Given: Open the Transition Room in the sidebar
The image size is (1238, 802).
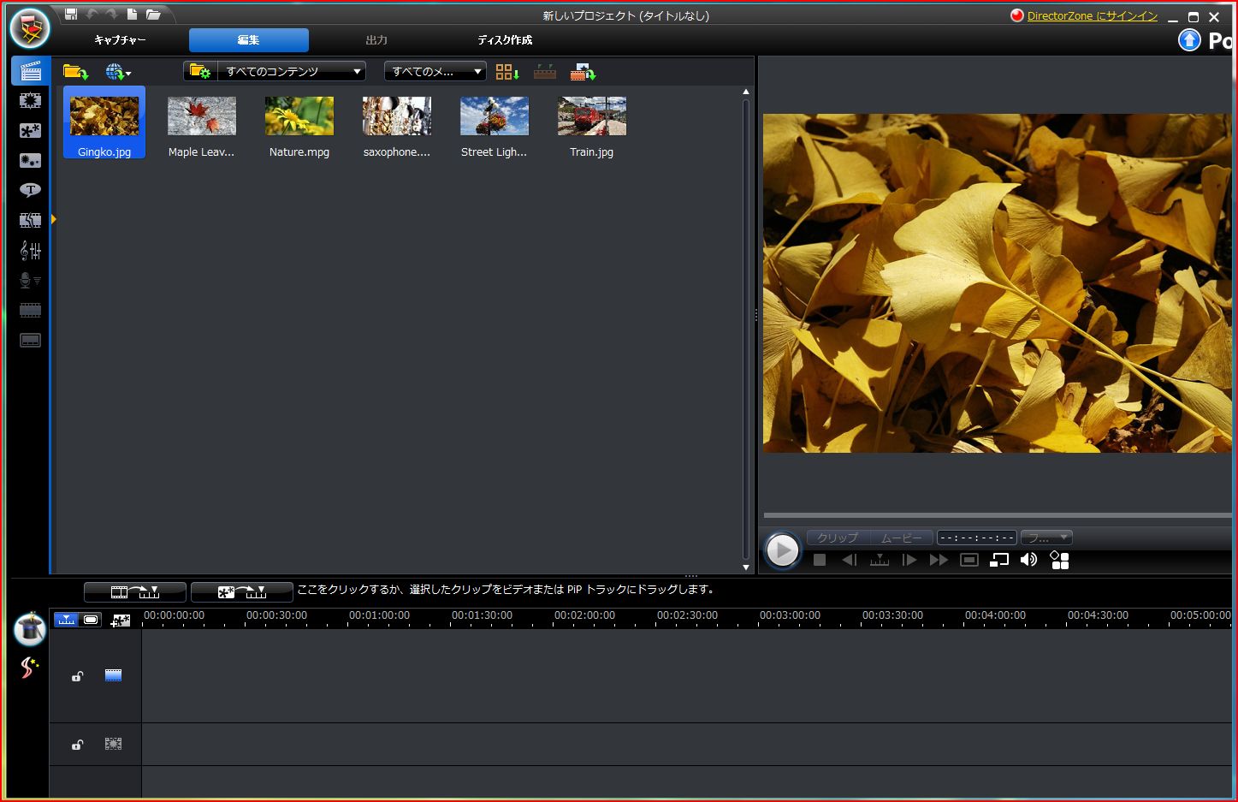Looking at the screenshot, I should (x=30, y=220).
